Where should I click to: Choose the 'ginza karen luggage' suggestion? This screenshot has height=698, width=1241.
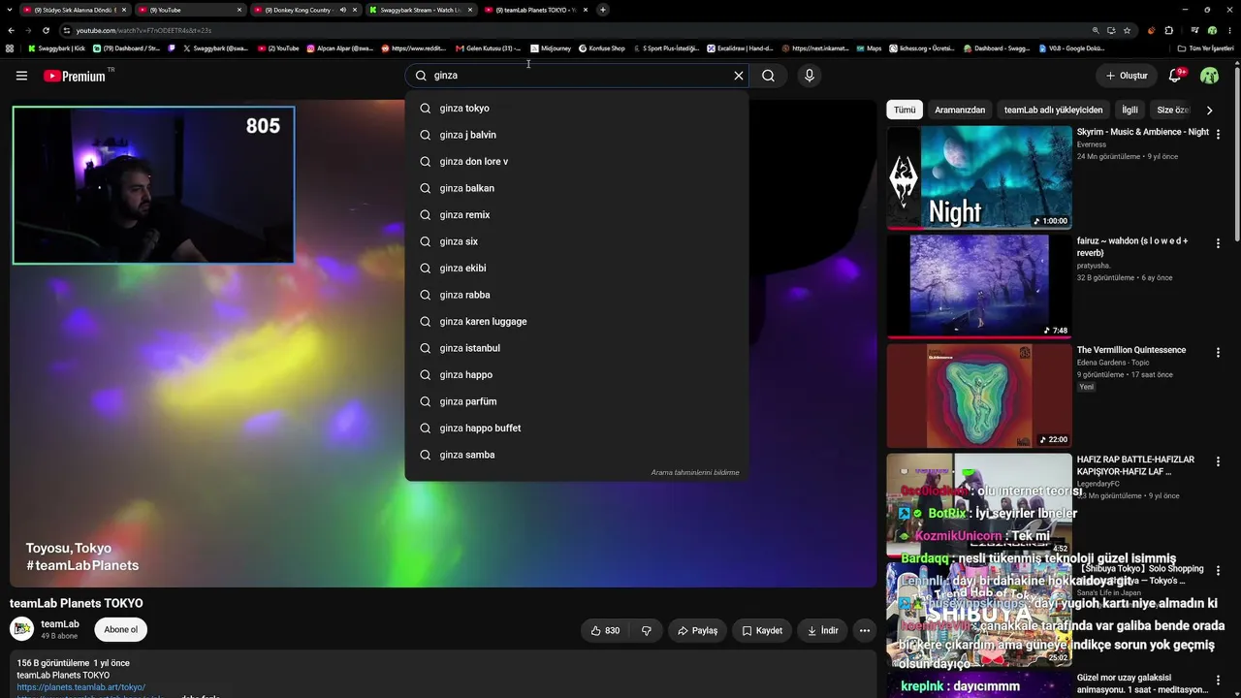[577, 322]
